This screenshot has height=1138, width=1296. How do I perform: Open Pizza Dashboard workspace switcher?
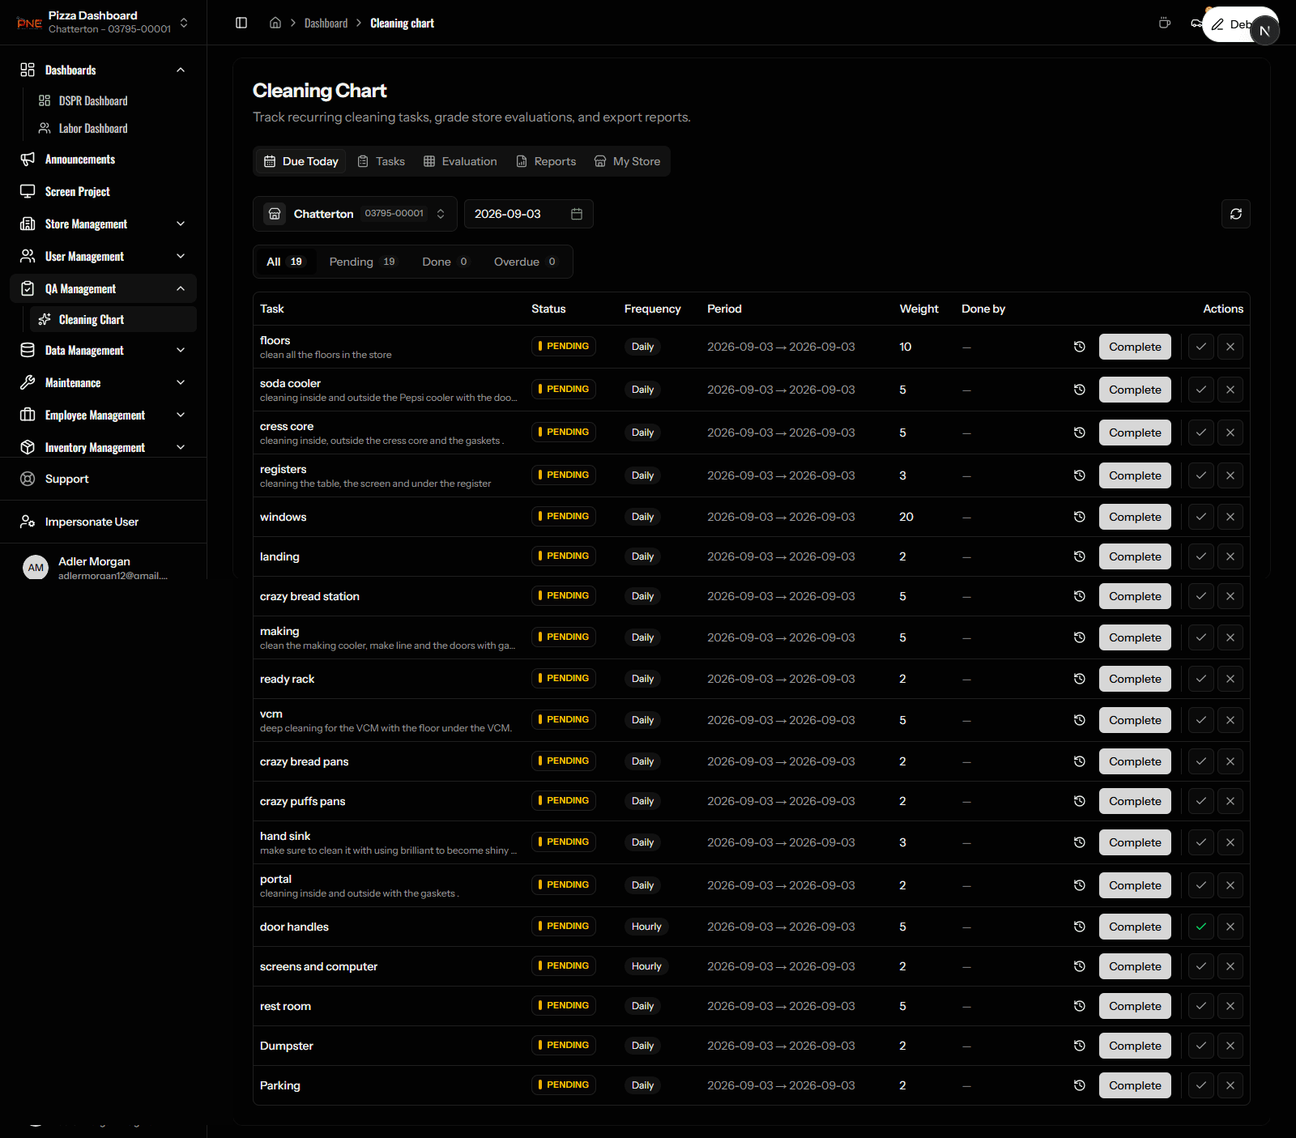click(x=103, y=23)
